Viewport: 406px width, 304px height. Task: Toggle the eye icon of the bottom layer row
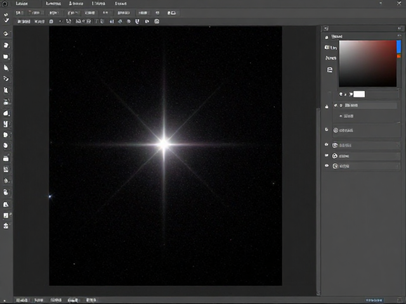pos(327,166)
